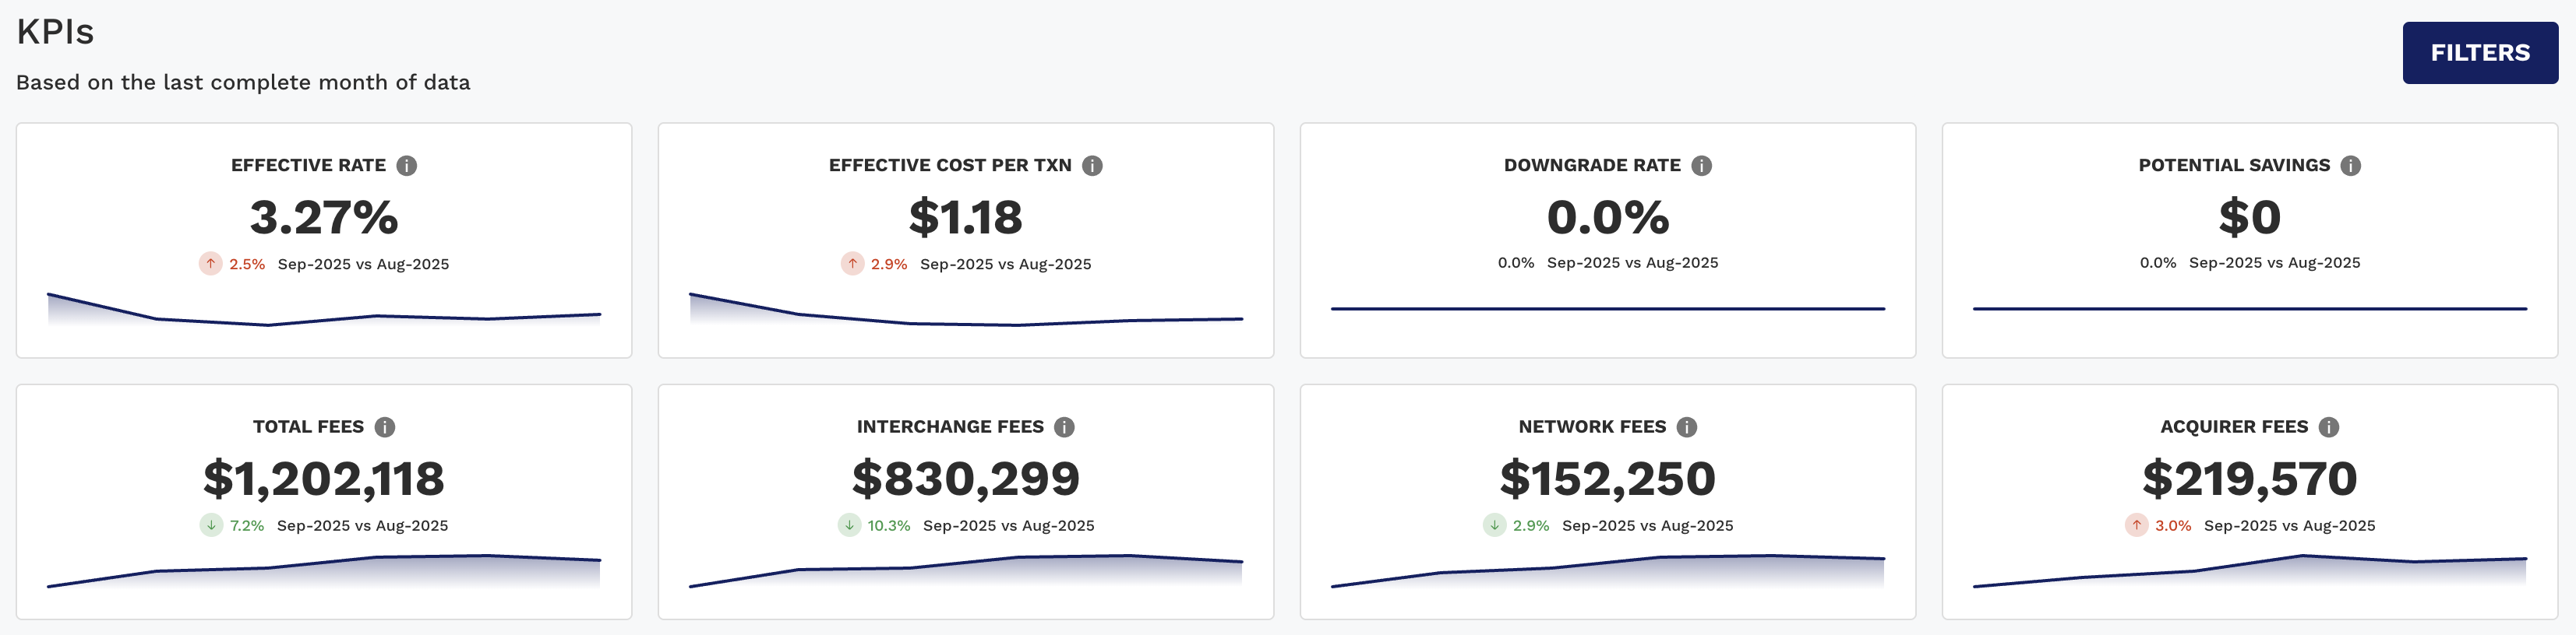Click the Total Fees info icon
This screenshot has height=635, width=2576.
(x=384, y=427)
